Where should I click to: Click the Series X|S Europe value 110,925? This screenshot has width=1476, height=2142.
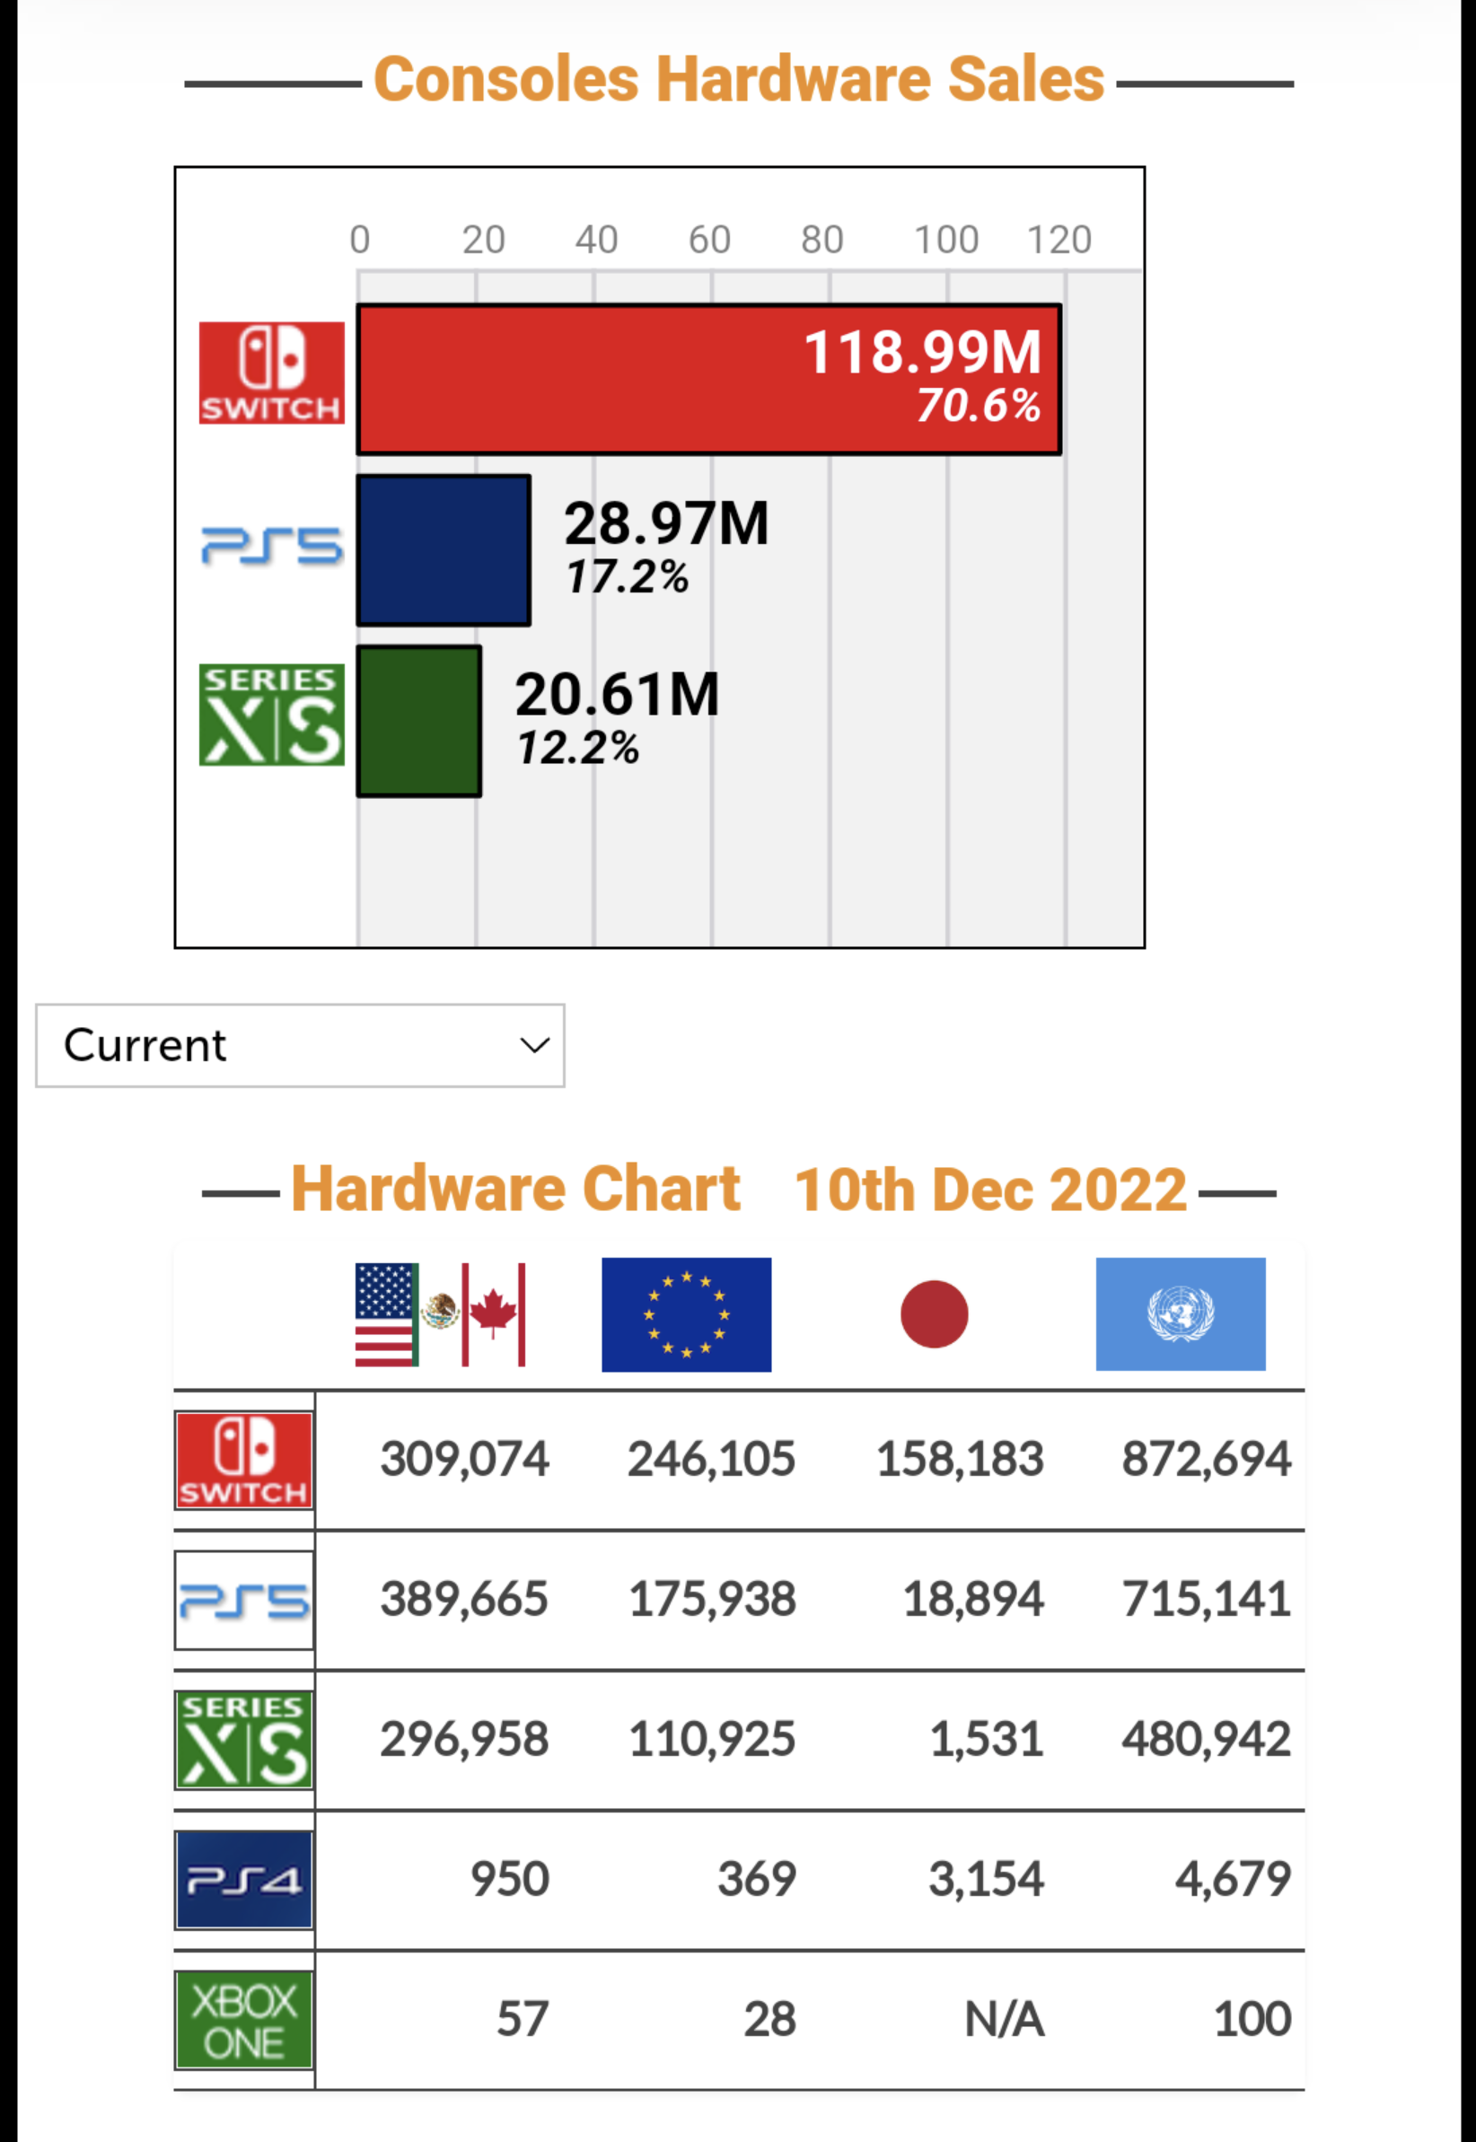point(712,1739)
